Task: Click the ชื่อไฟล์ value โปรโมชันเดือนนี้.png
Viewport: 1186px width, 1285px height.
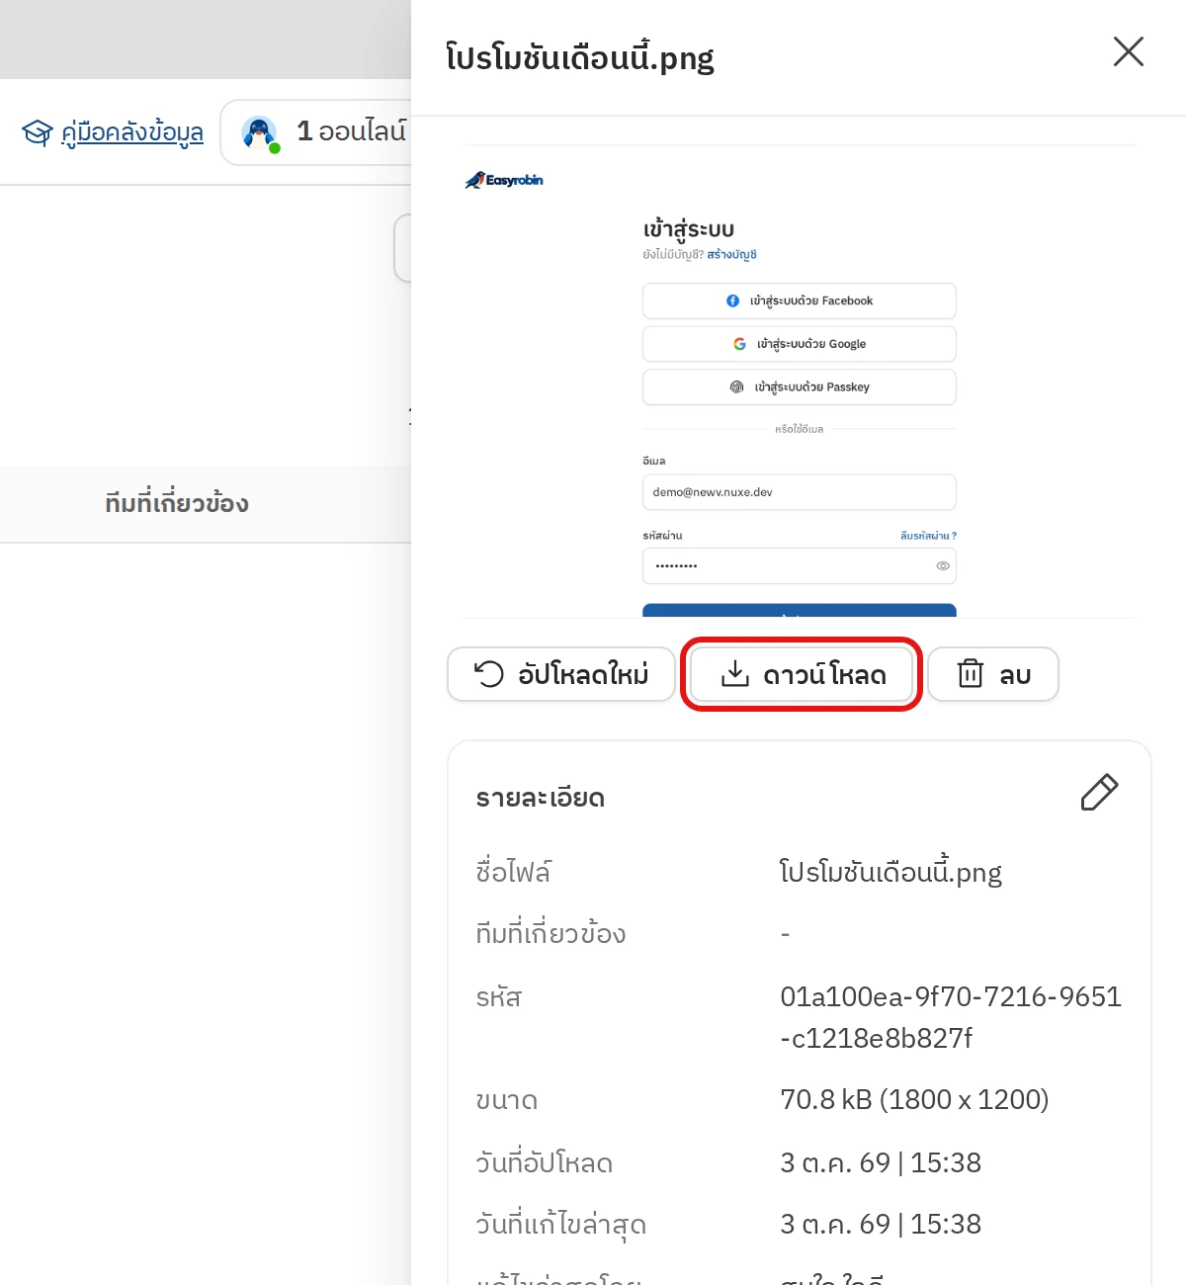Action: 890,871
